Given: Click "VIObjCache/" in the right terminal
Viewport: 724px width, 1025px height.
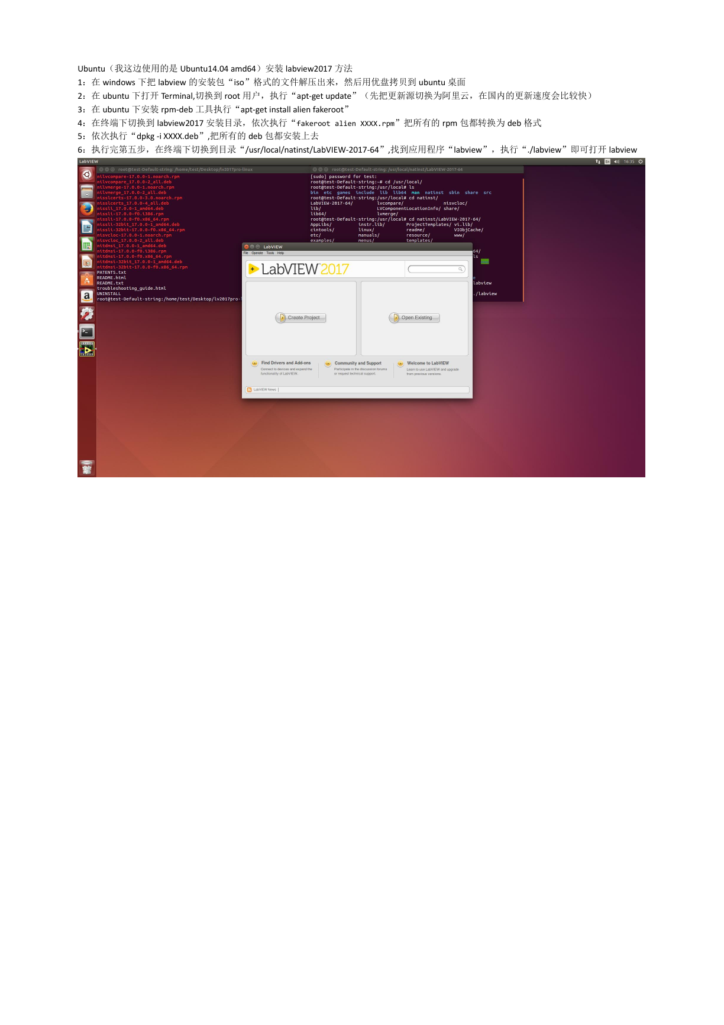Looking at the screenshot, I should (468, 230).
